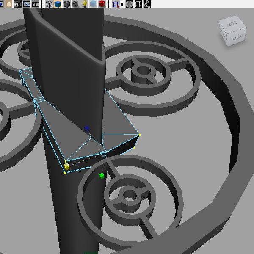The image size is (254, 254).
Task: Toggle the safe action dotted icon
Action: [27, 4]
